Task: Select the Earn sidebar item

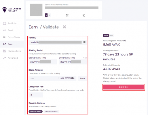Action: pos(8,44)
